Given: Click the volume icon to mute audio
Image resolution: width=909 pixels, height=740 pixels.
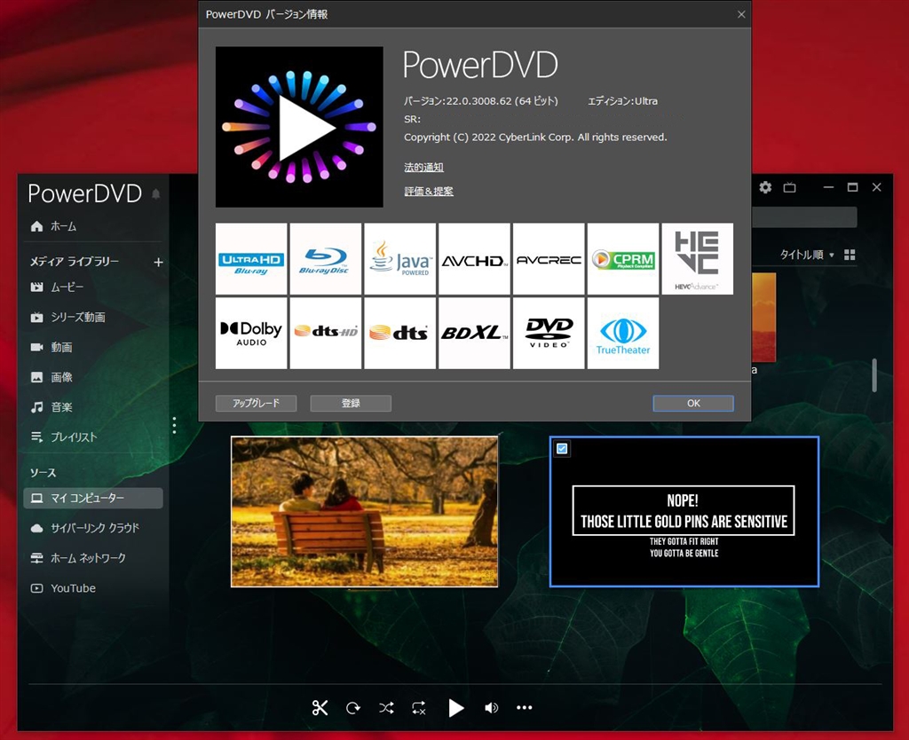Looking at the screenshot, I should point(490,708).
